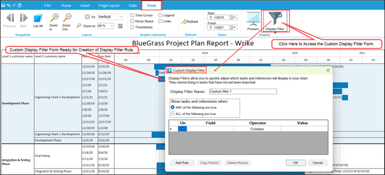Click the Undo arrow icon
This screenshot has height=175, width=385.
pos(9,5)
